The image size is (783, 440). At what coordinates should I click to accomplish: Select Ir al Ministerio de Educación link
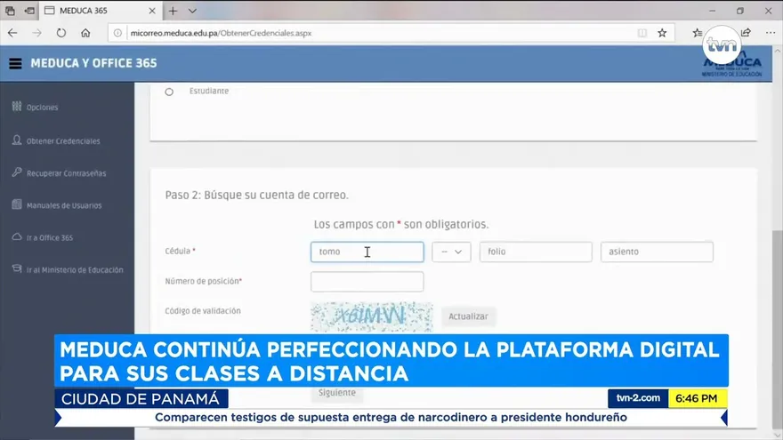pos(75,270)
